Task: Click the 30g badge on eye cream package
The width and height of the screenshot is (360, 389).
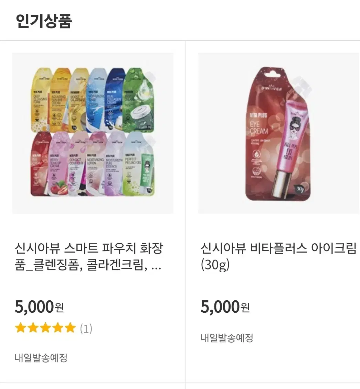Action: (299, 189)
